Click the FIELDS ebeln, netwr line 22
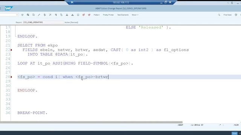 105,50
